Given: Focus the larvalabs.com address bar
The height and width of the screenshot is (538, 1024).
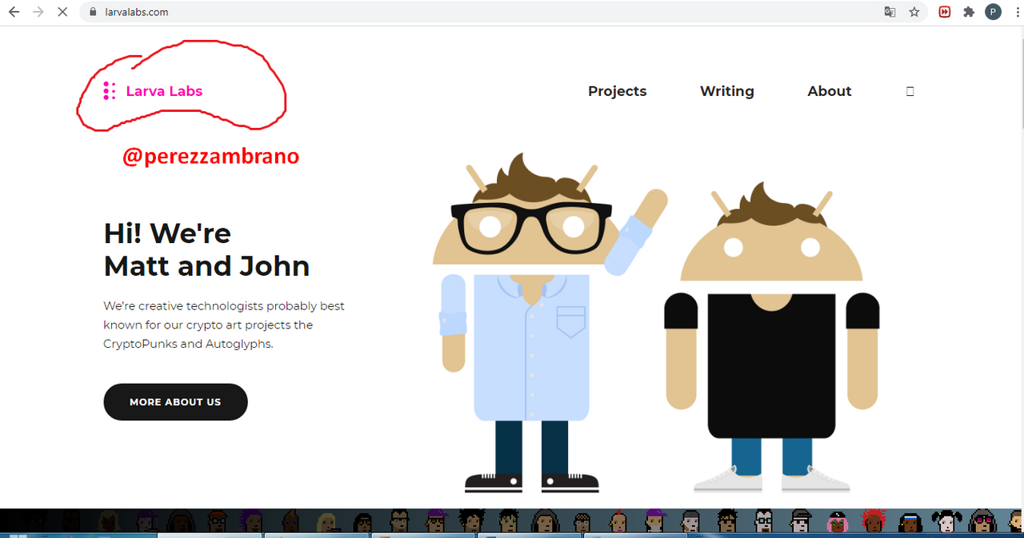Looking at the screenshot, I should 503,12.
